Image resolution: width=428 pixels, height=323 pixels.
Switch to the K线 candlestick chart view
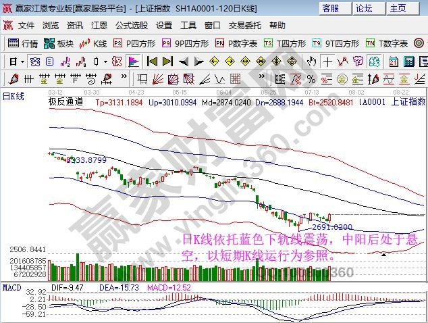coord(92,43)
